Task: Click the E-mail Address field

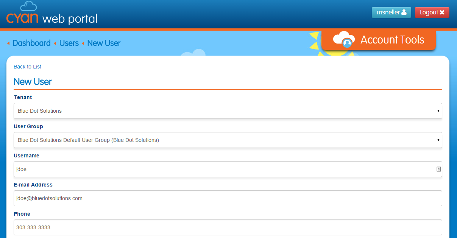Action: pos(227,198)
